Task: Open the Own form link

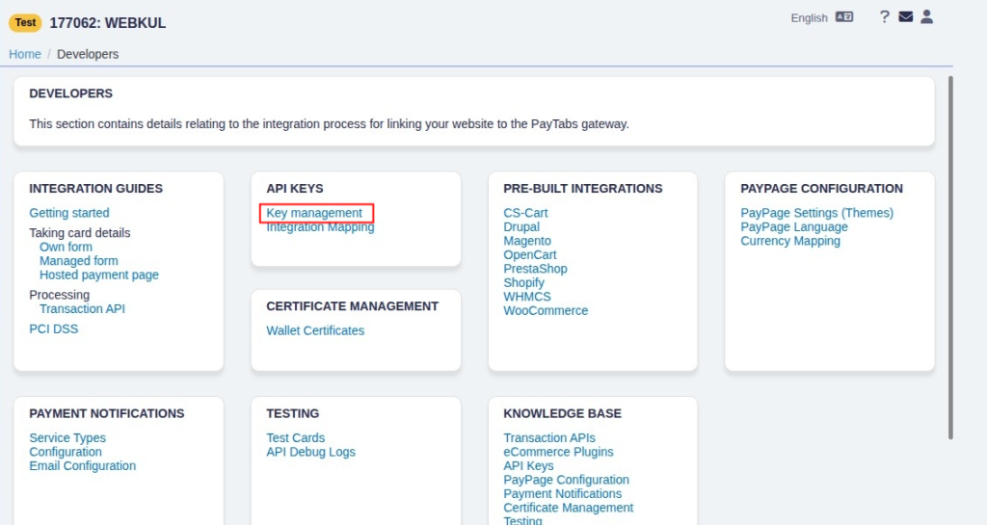Action: 67,248
